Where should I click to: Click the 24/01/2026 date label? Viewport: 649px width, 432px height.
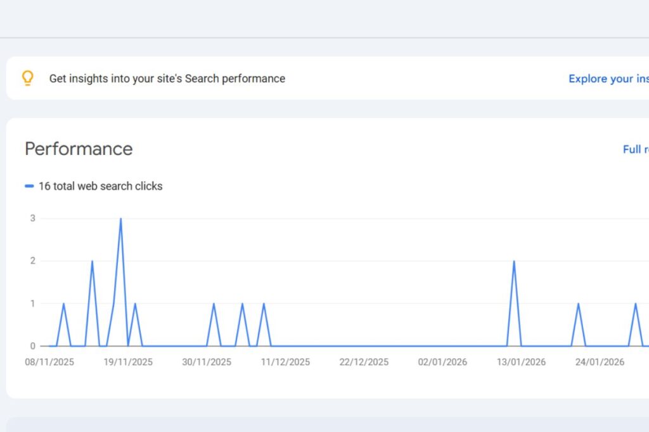[x=600, y=362]
